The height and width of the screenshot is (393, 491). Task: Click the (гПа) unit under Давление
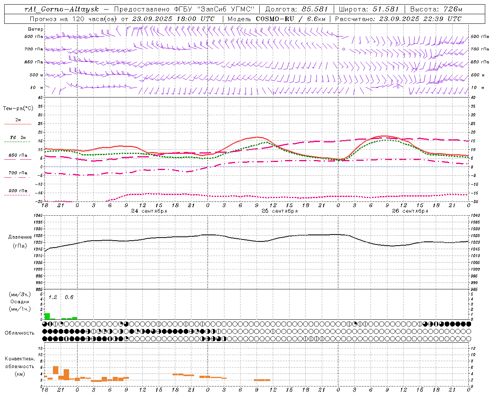tap(20, 246)
